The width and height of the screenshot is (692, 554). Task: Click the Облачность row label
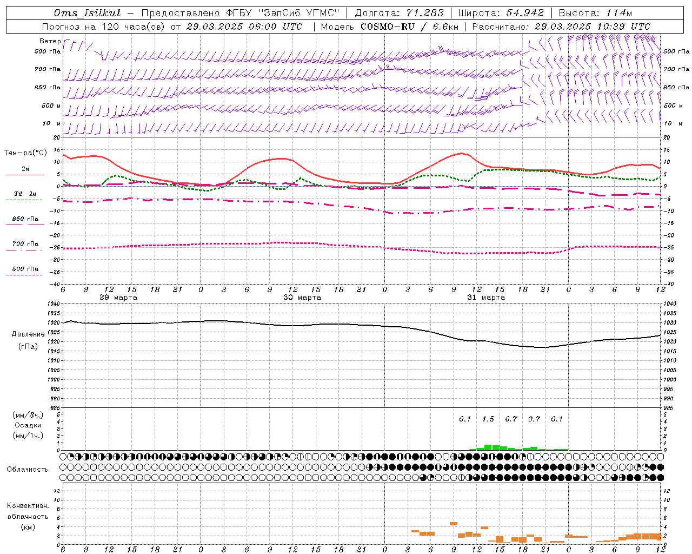(x=28, y=469)
